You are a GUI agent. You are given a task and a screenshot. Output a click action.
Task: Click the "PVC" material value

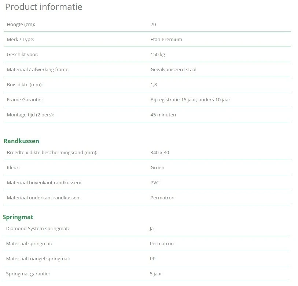(155, 183)
